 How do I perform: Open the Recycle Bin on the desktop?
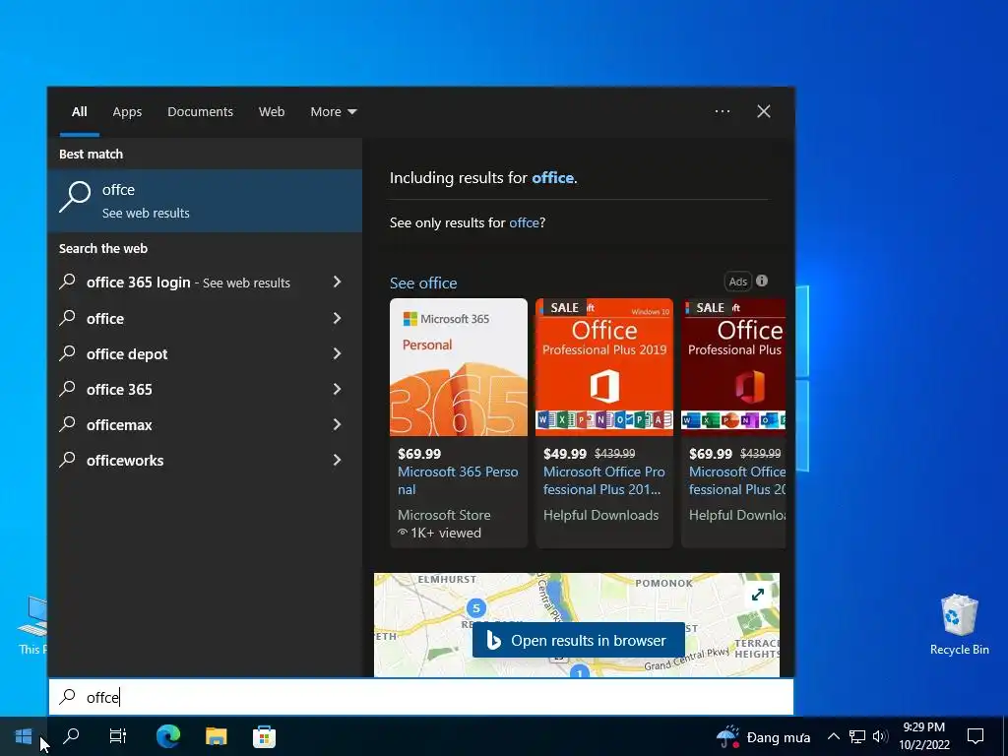tap(959, 624)
